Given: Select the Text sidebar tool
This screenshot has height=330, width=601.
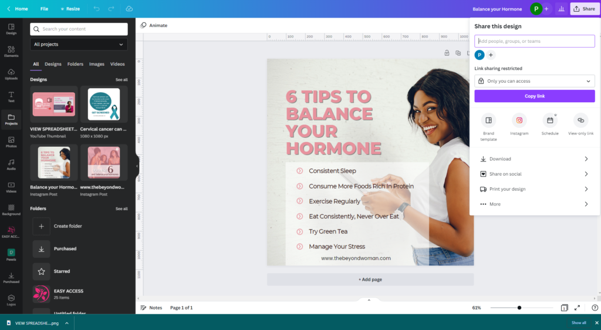Looking at the screenshot, I should 11,97.
